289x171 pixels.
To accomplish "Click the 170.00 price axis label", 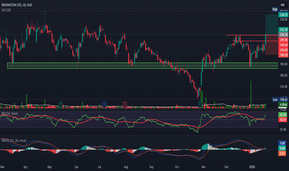I will point(283,86).
